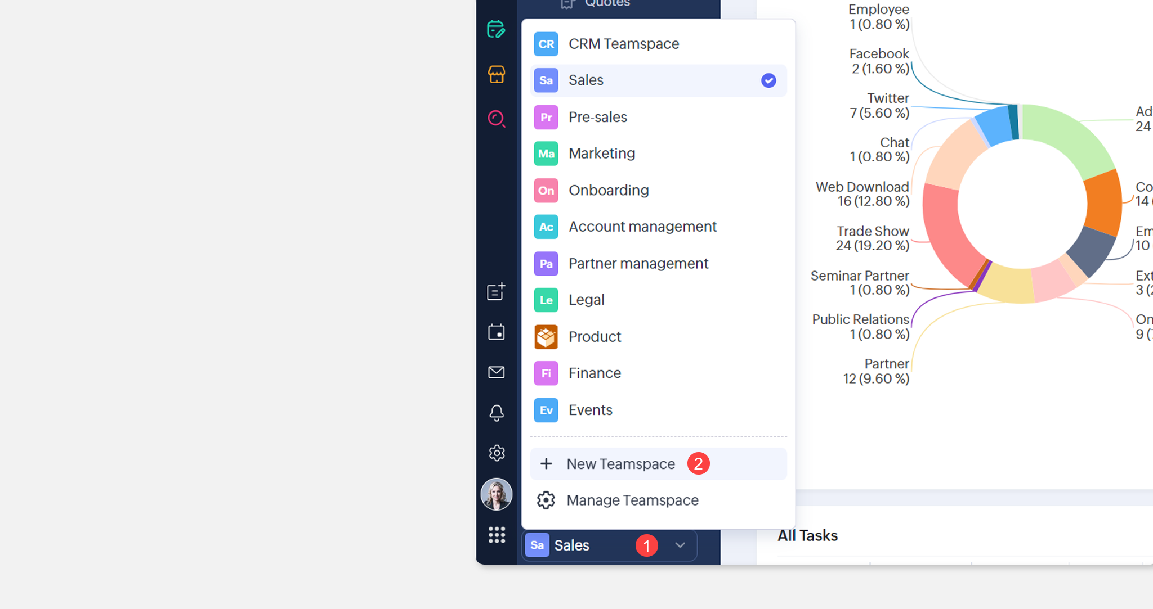1153x609 pixels.
Task: Open notifications bell icon
Action: pyautogui.click(x=496, y=413)
